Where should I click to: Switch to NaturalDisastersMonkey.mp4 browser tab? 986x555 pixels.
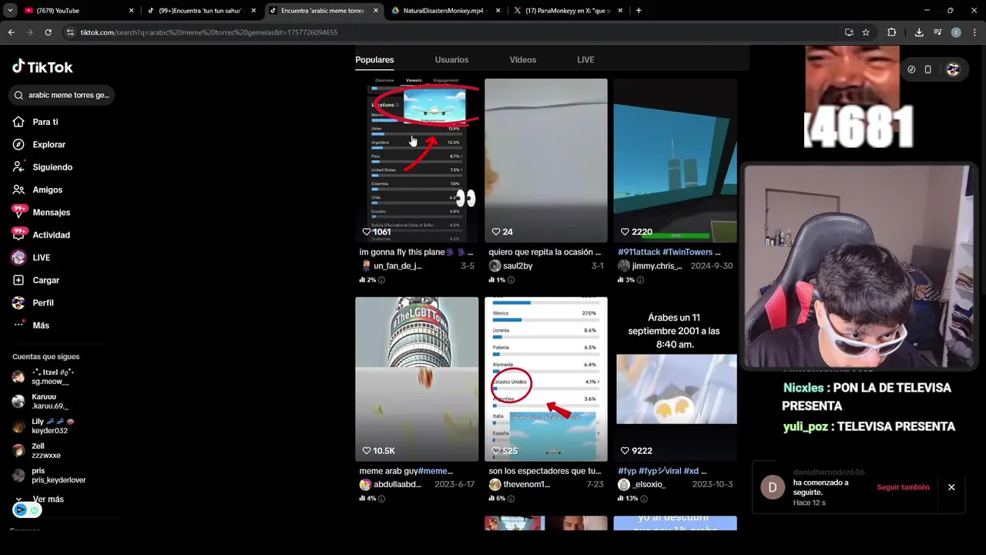(445, 11)
